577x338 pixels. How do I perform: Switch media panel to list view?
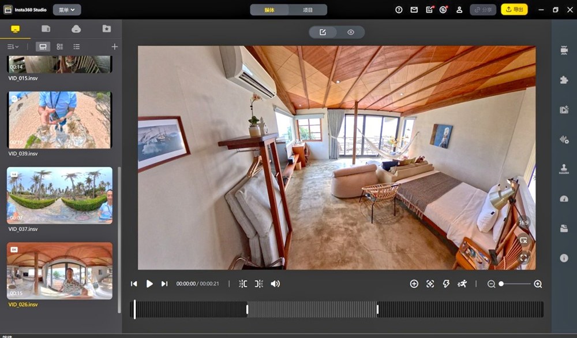tap(76, 47)
